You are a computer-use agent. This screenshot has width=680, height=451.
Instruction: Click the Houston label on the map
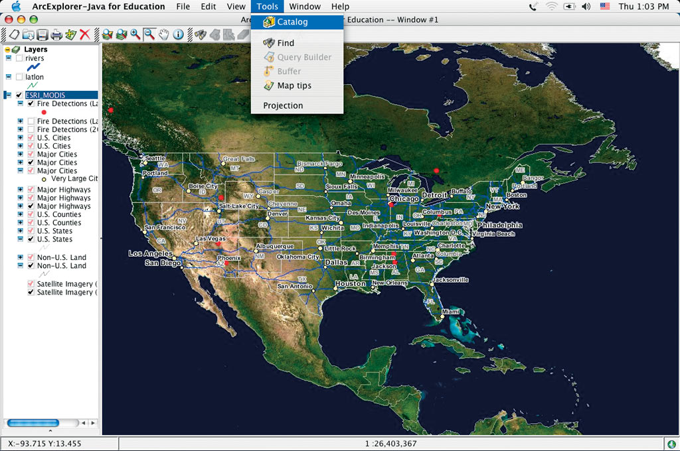351,283
